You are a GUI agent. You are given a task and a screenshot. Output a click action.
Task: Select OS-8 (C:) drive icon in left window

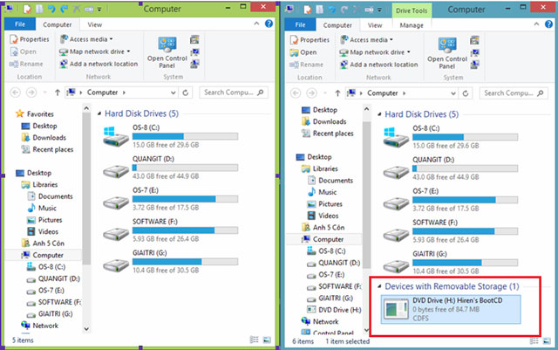click(x=116, y=136)
